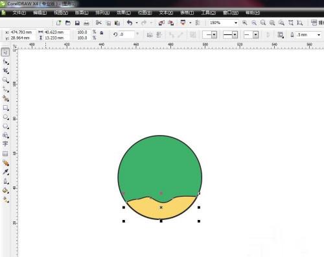324x257 pixels.
Task: Select the Pick tool in the toolbox
Action: pyautogui.click(x=5, y=52)
